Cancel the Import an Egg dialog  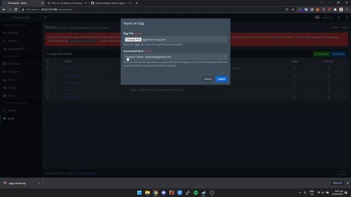(x=207, y=79)
